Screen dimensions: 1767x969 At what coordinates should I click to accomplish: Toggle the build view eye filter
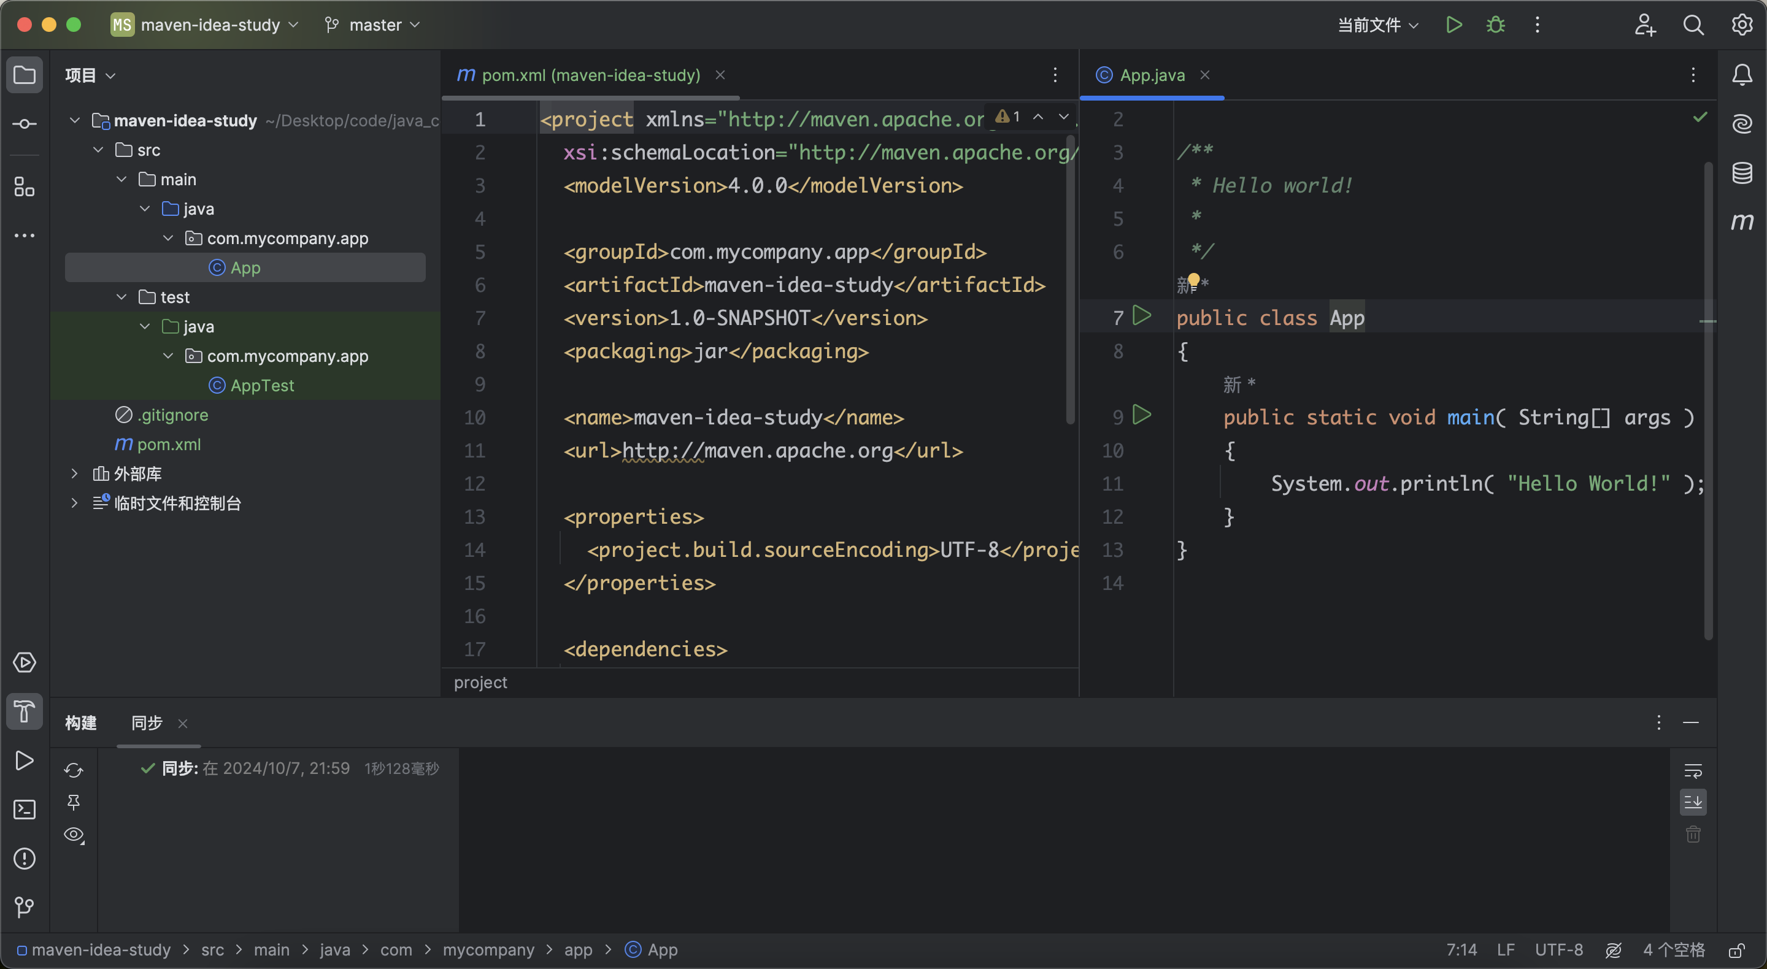point(74,835)
